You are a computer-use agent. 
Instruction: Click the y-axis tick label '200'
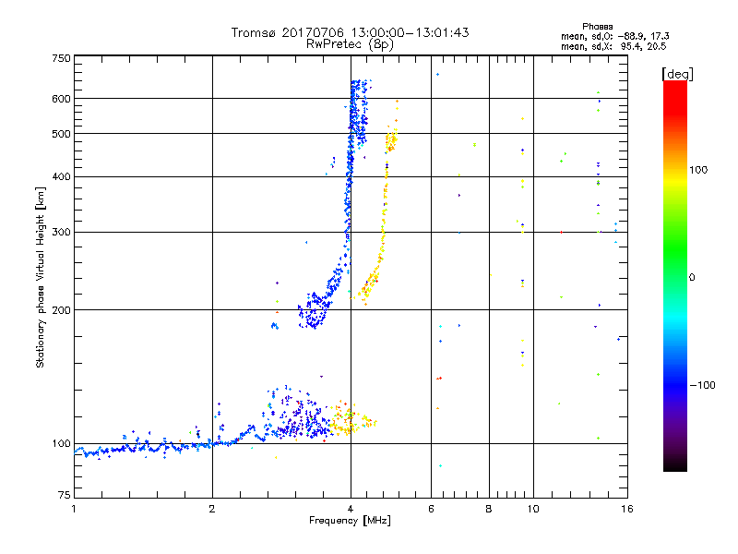point(61,310)
